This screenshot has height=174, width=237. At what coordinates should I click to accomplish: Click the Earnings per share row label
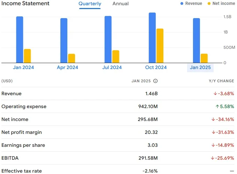tap(23, 145)
